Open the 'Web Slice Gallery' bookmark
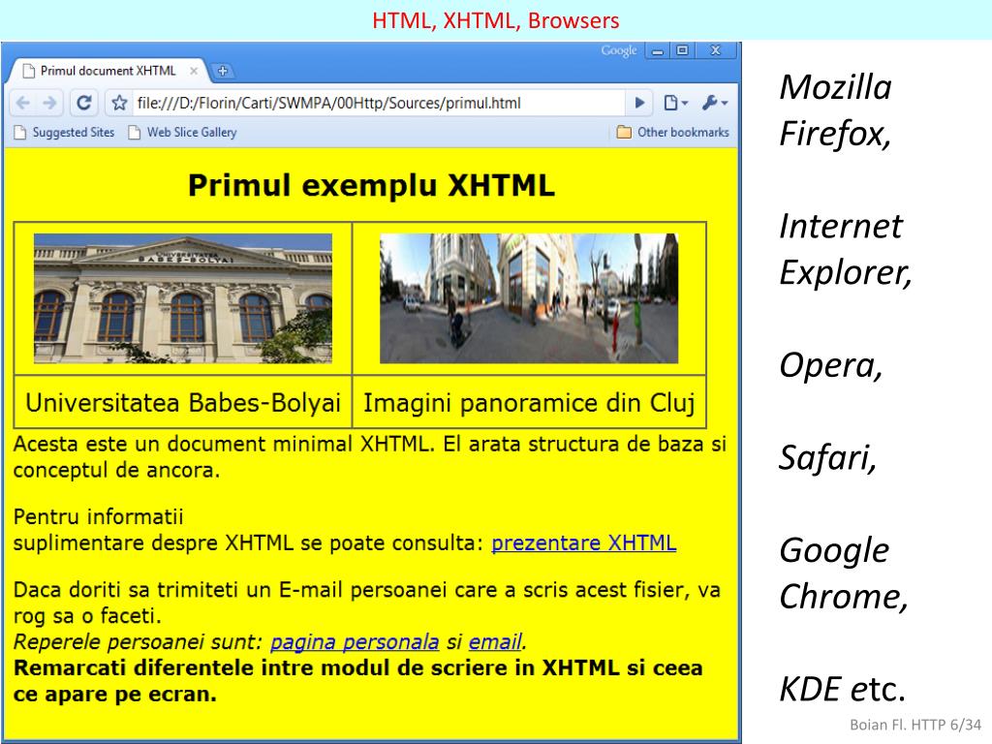992x744 pixels. pos(183,132)
